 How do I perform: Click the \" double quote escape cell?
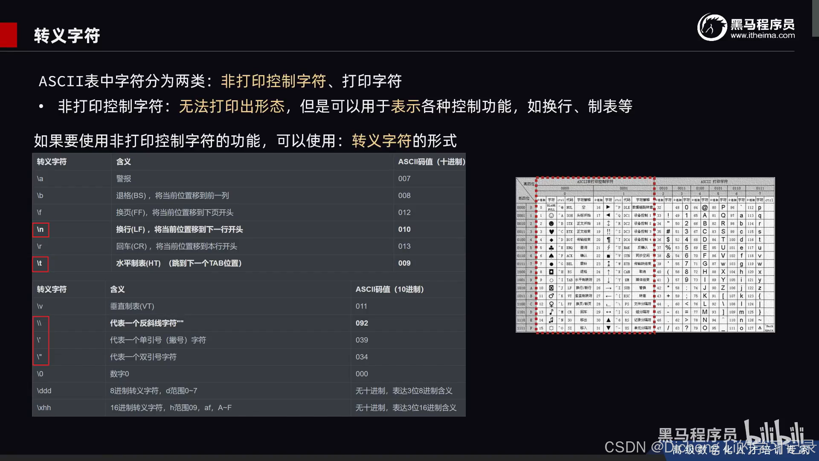[x=40, y=357]
